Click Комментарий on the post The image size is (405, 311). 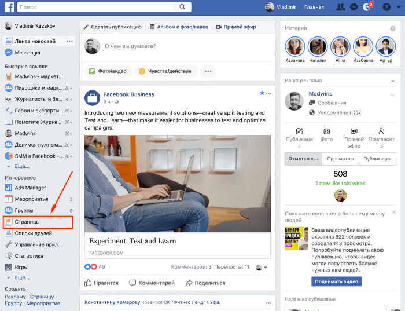(152, 283)
